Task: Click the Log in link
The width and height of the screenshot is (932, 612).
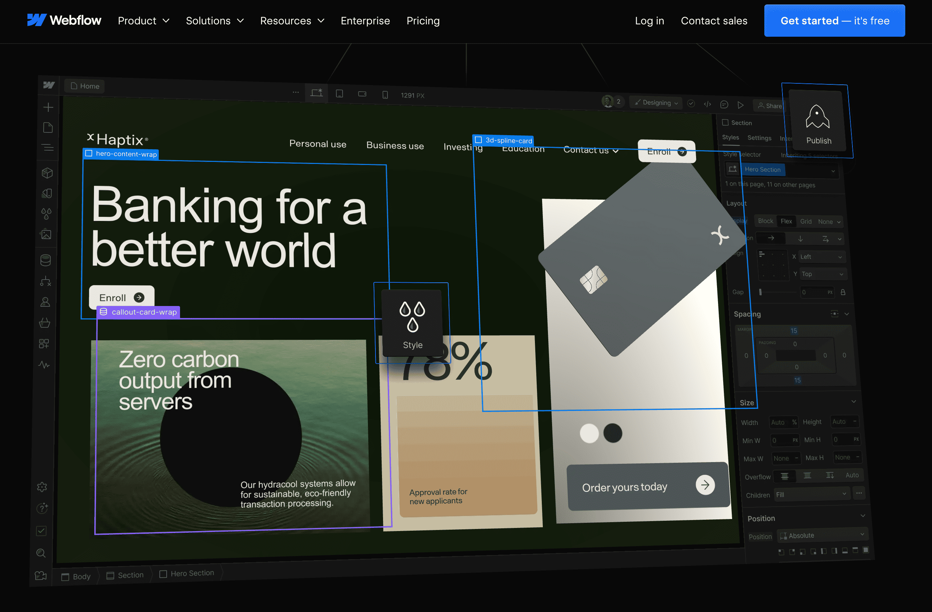Action: (649, 21)
